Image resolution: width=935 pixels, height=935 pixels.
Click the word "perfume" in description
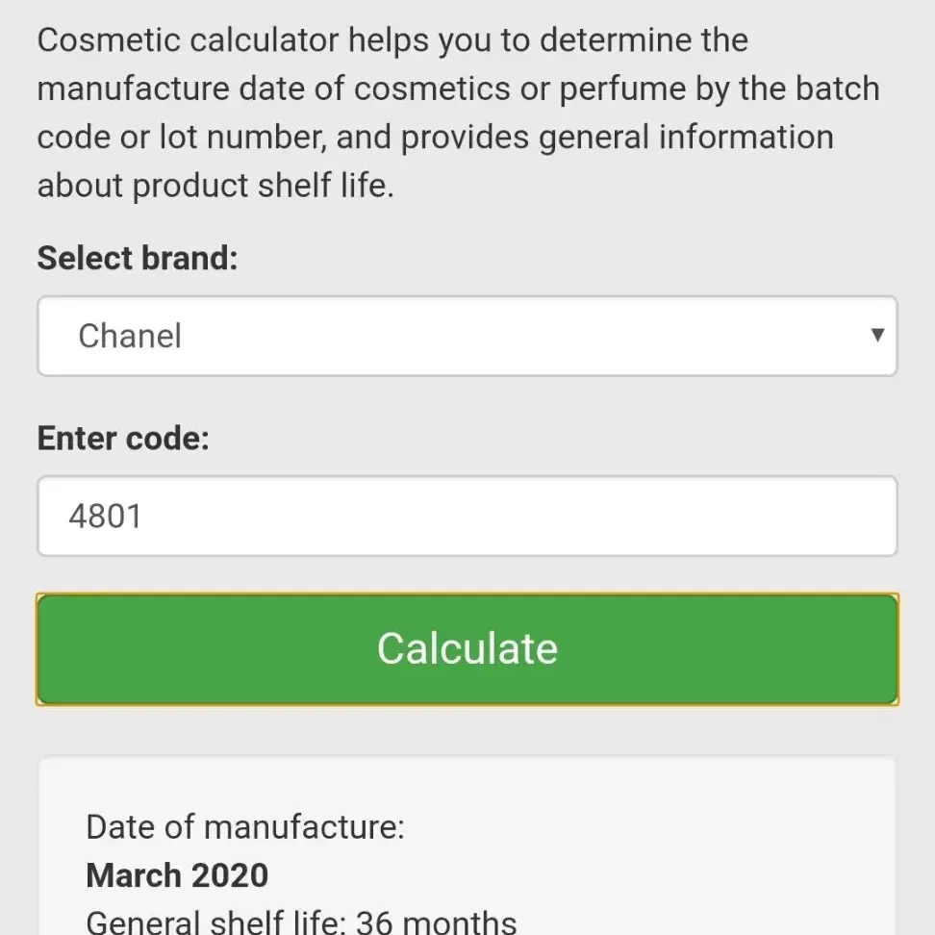(621, 88)
